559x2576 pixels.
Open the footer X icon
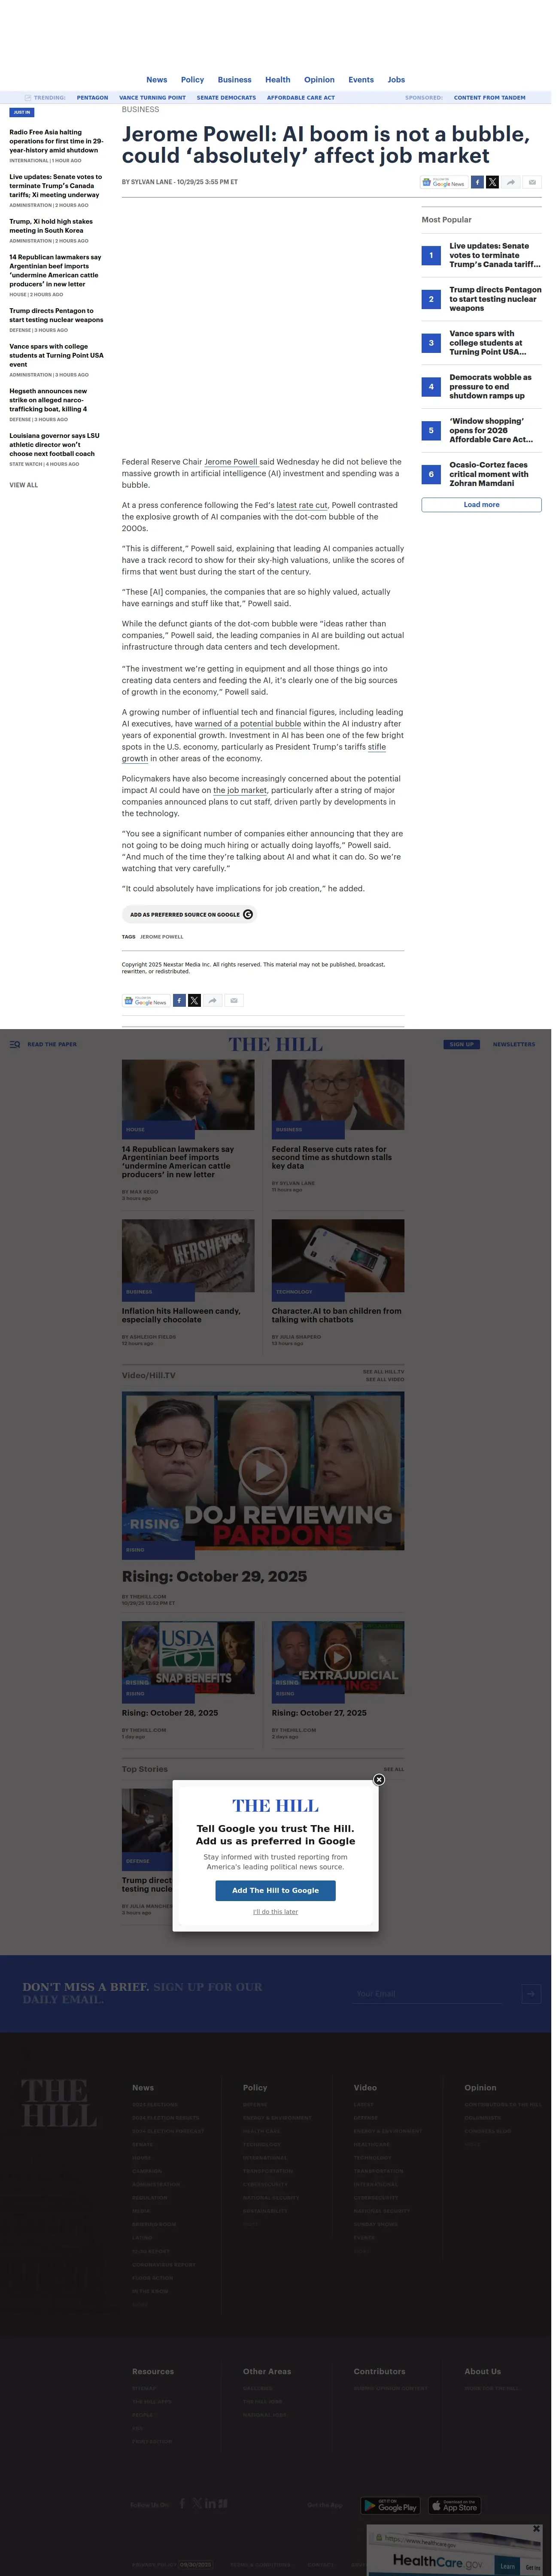(197, 2503)
